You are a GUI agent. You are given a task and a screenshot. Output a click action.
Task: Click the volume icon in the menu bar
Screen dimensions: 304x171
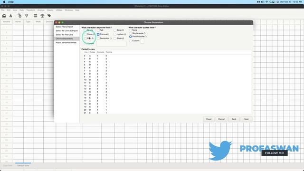(262, 2)
